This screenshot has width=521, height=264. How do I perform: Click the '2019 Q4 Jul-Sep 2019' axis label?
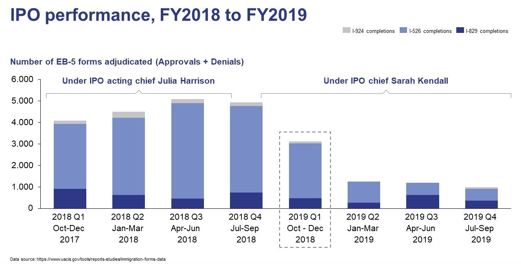(x=481, y=228)
